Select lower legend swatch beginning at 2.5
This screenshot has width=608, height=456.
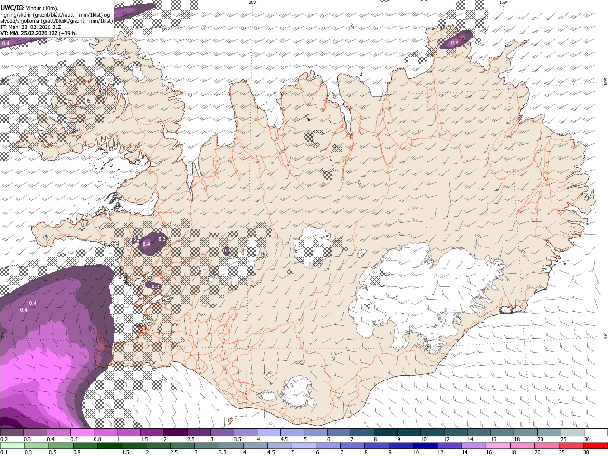(182, 446)
